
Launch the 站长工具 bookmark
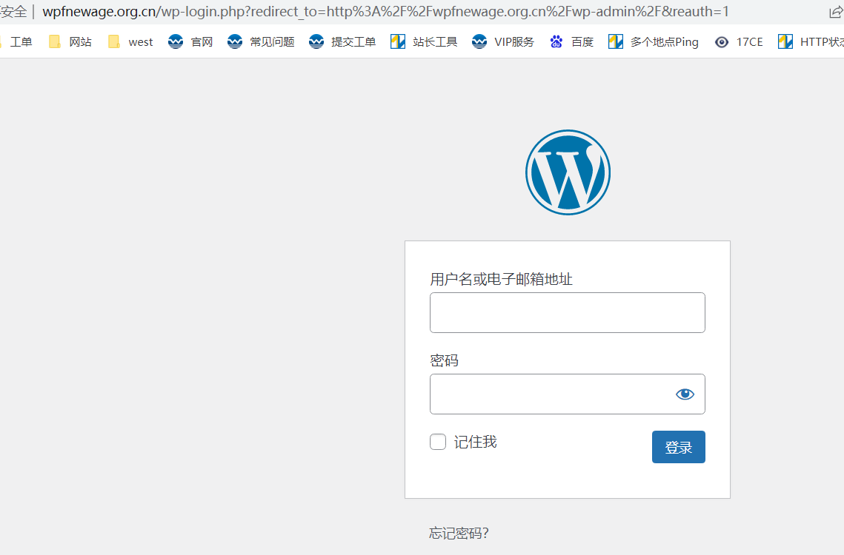click(424, 41)
